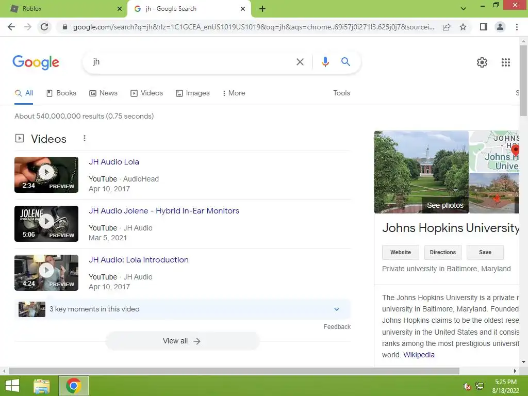Click the Feedback link
The height and width of the screenshot is (396, 528).
pyautogui.click(x=337, y=326)
